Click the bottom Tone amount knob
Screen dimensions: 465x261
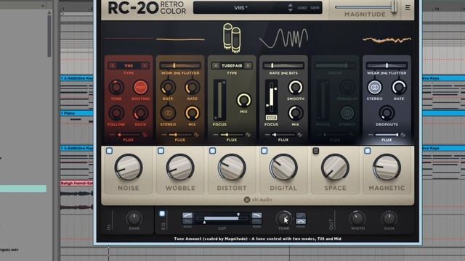[x=284, y=218]
